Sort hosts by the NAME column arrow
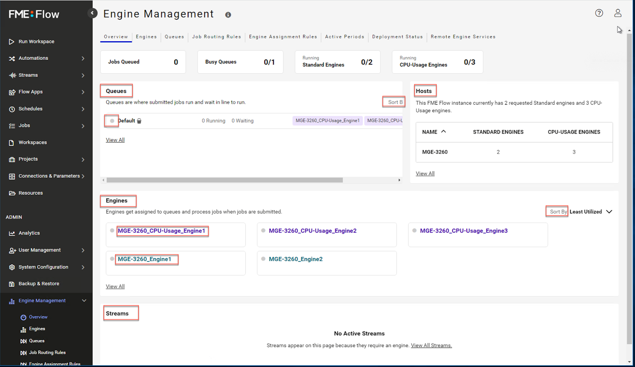 click(444, 132)
